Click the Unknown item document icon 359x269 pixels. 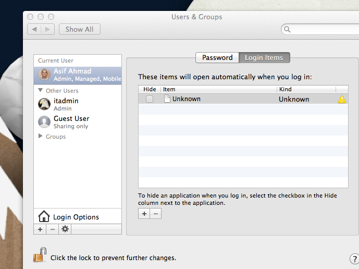tap(167, 99)
